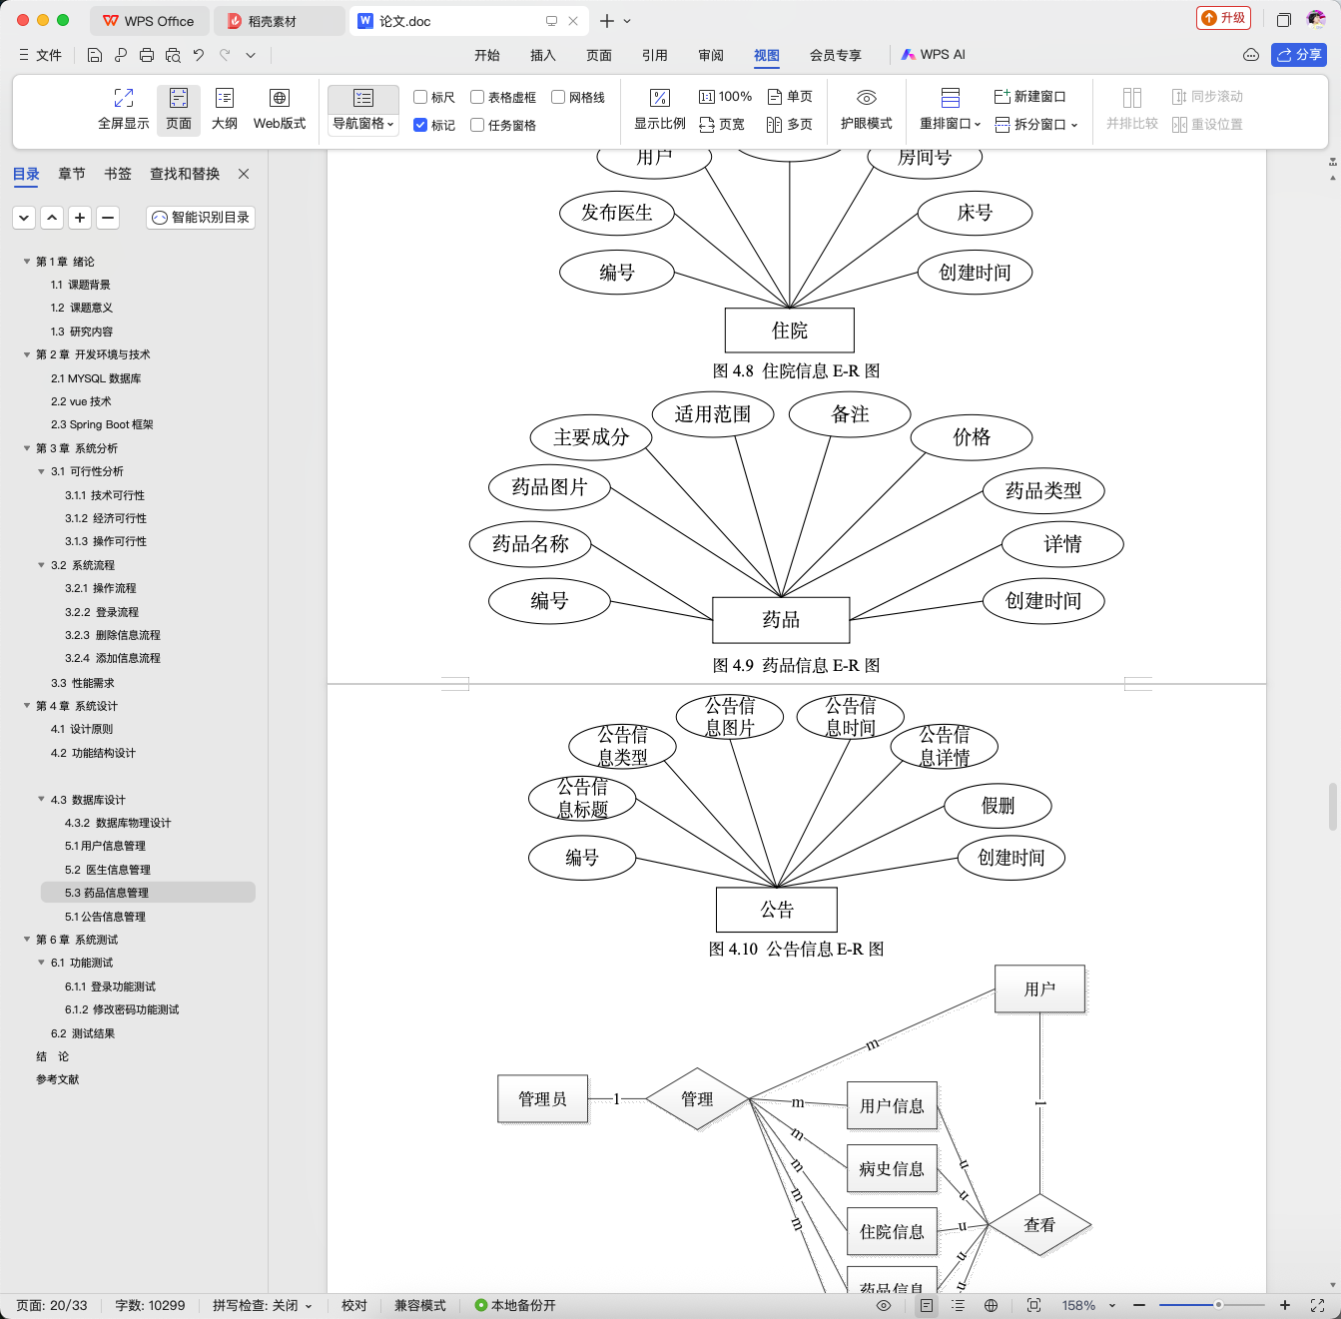Enable the ruler checkbox

click(x=420, y=97)
